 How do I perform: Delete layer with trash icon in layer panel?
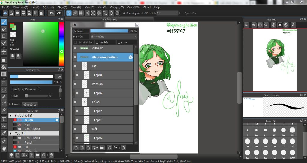click(x=123, y=148)
